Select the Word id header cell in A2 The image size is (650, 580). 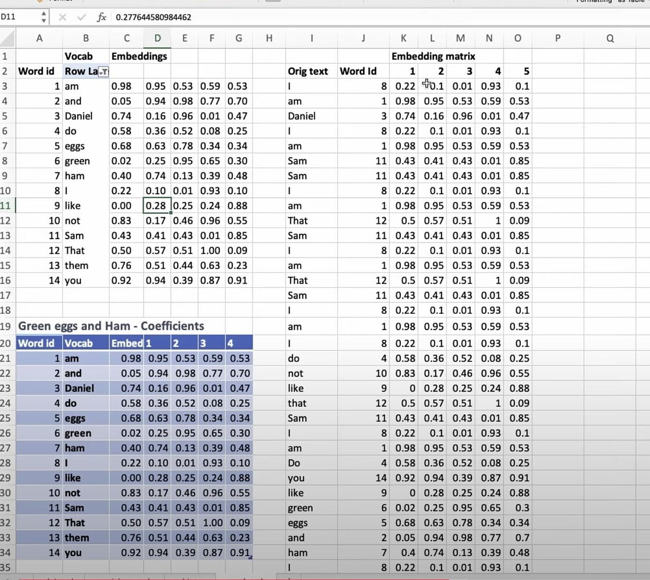[x=36, y=71]
